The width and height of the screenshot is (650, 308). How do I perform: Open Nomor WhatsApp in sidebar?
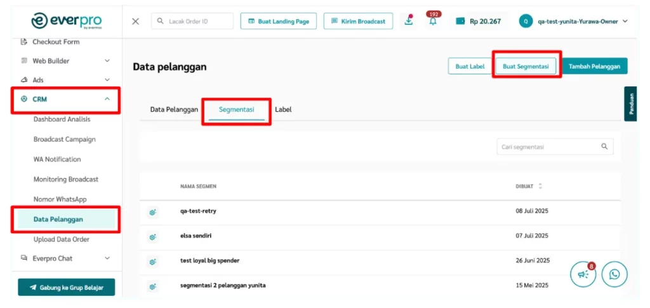60,199
